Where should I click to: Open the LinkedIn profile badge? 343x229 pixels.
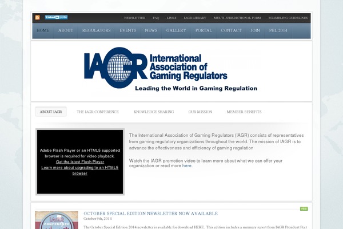(56, 17)
